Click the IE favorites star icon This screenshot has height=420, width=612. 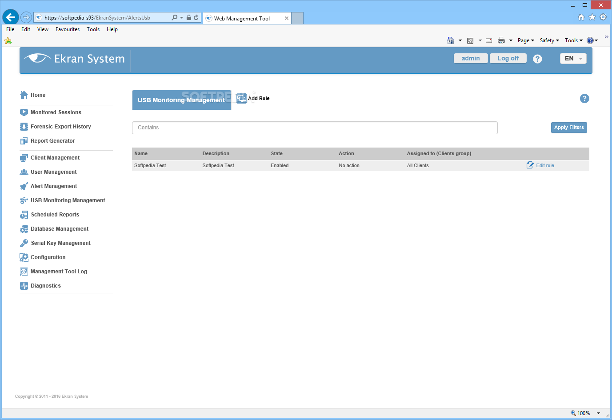(x=592, y=17)
